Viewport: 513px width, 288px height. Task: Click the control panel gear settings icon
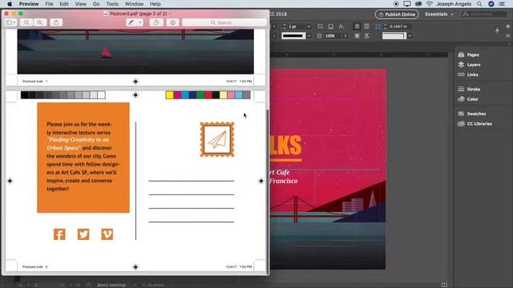tap(507, 26)
